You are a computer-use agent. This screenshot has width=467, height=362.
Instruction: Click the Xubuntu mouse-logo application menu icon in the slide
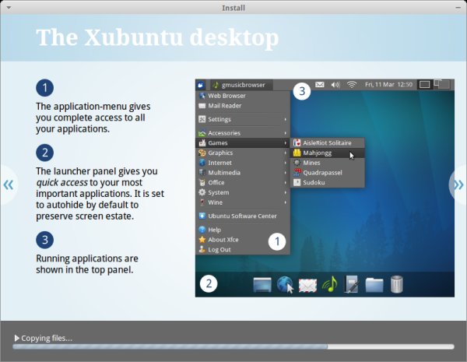click(201, 85)
